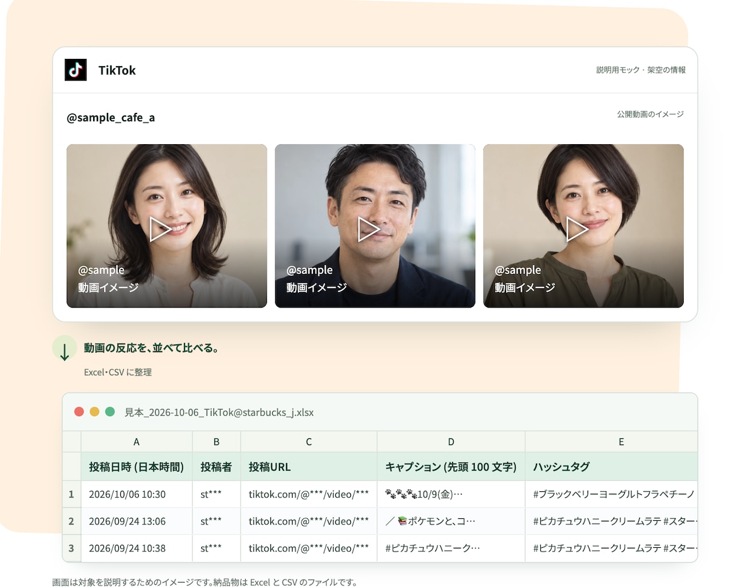The height and width of the screenshot is (588, 733).
Task: Click the 説明用モック・架空の情報 label
Action: pos(640,70)
